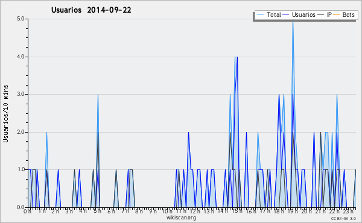This screenshot has width=362, height=223.
Task: Click the Total legend entry
Action: click(268, 14)
